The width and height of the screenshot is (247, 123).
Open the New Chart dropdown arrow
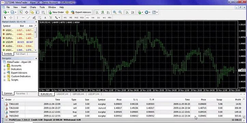(8, 12)
